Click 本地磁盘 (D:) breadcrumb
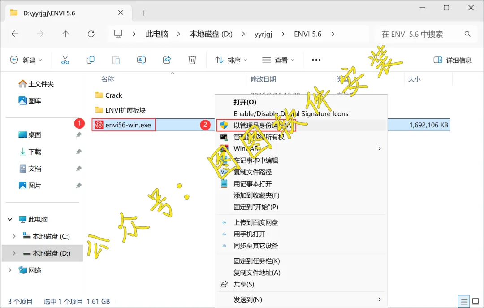Image resolution: width=484 pixels, height=308 pixels. pyautogui.click(x=211, y=34)
